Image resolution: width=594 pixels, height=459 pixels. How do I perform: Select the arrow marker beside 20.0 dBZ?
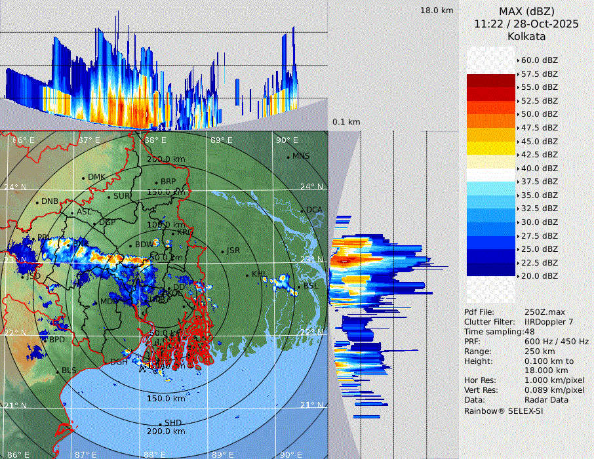coord(518,276)
